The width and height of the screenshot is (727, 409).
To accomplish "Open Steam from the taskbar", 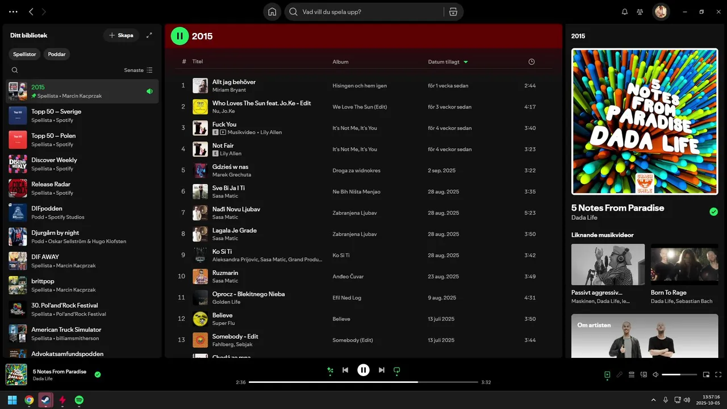I will click(45, 400).
